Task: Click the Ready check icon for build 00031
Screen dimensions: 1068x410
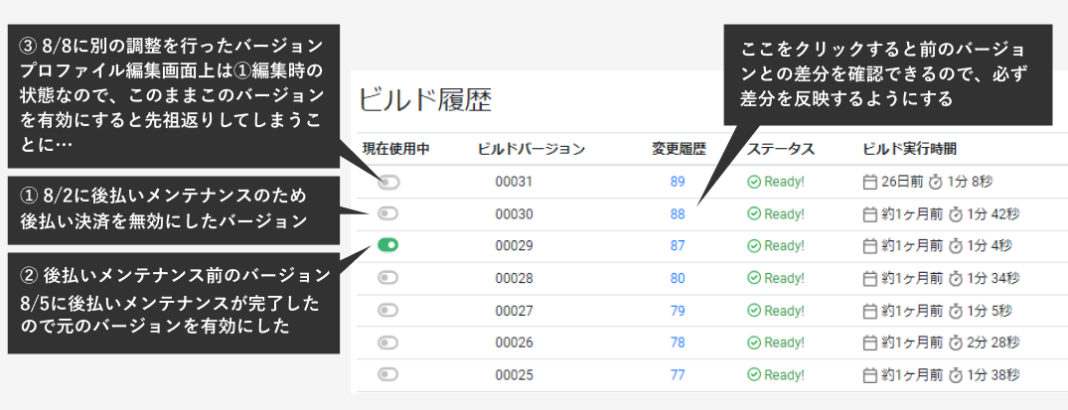Action: coord(754,182)
